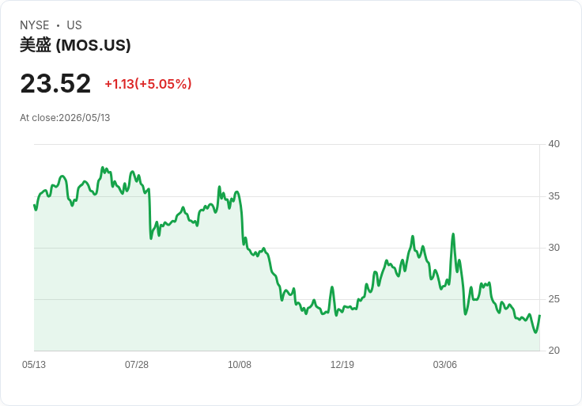The width and height of the screenshot is (582, 406).
Task: Click the US market label
Action: coord(74,25)
